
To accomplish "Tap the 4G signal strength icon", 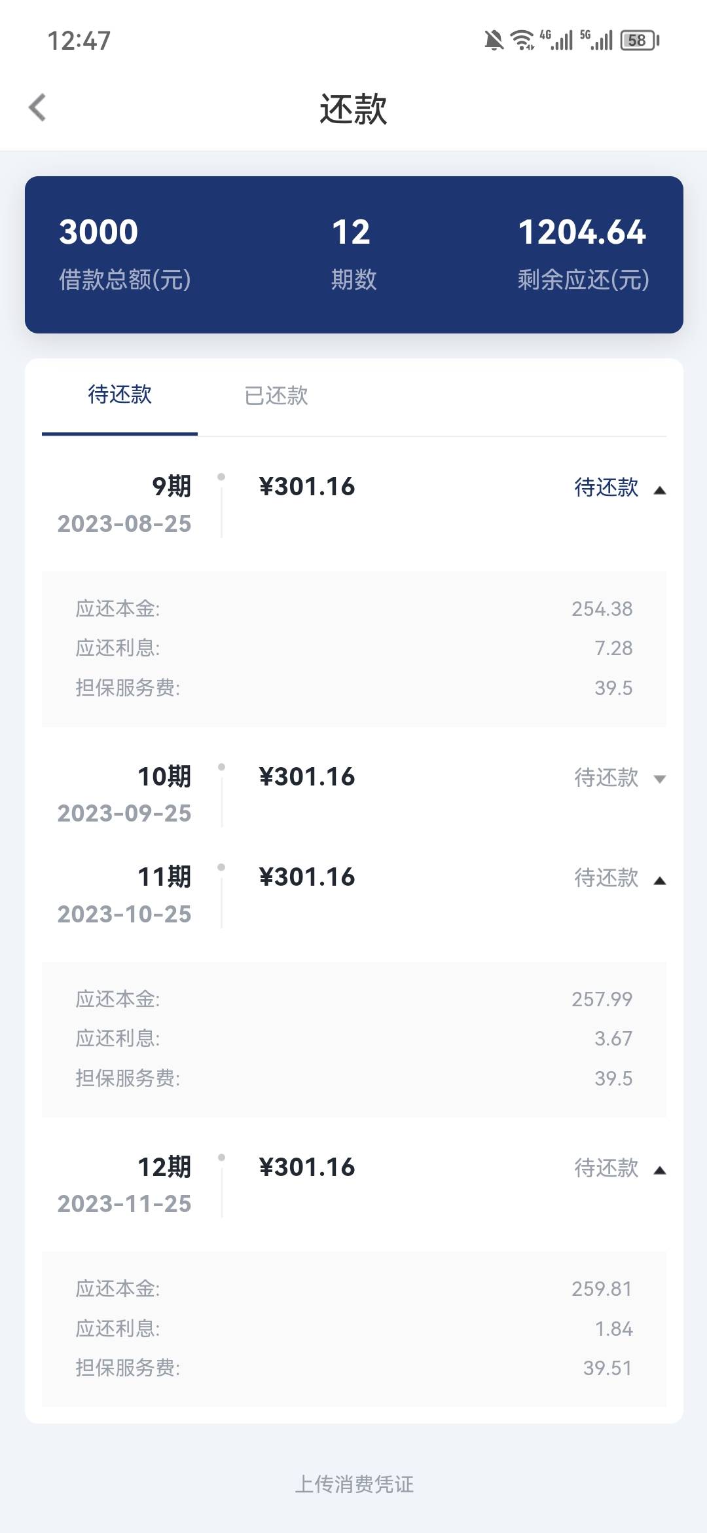I will (x=556, y=41).
